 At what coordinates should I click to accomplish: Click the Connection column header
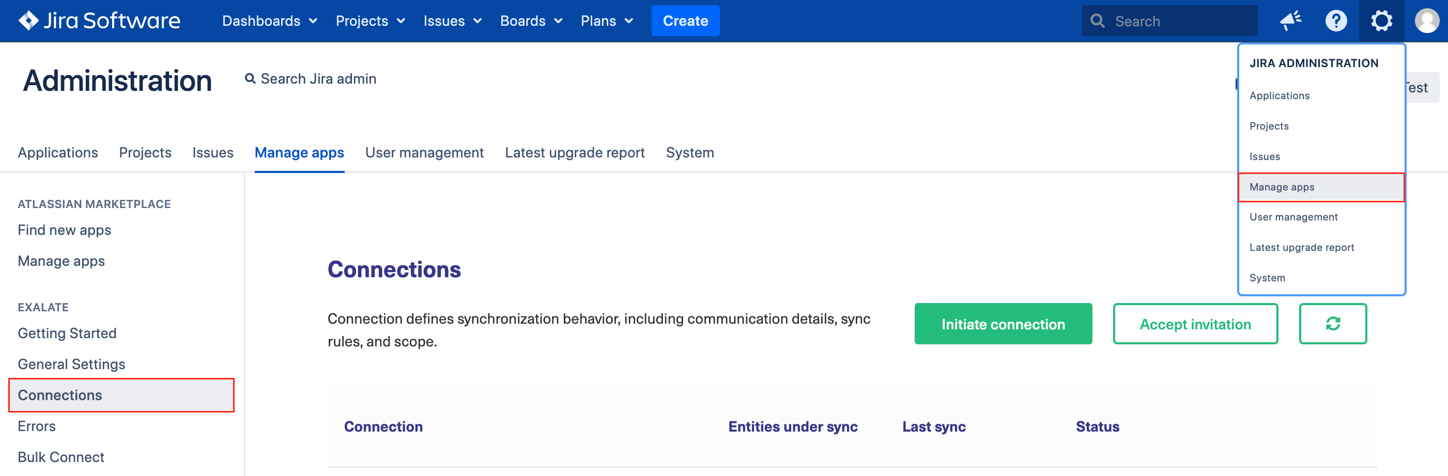pos(383,426)
